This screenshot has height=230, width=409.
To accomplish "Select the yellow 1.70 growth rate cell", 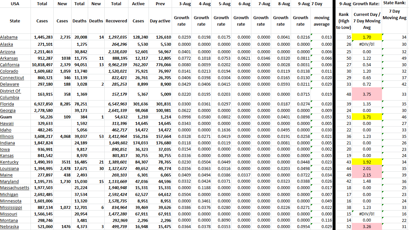I will pyautogui.click(x=367, y=37).
